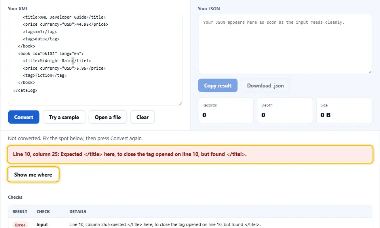Clear the XML input

tap(142, 117)
